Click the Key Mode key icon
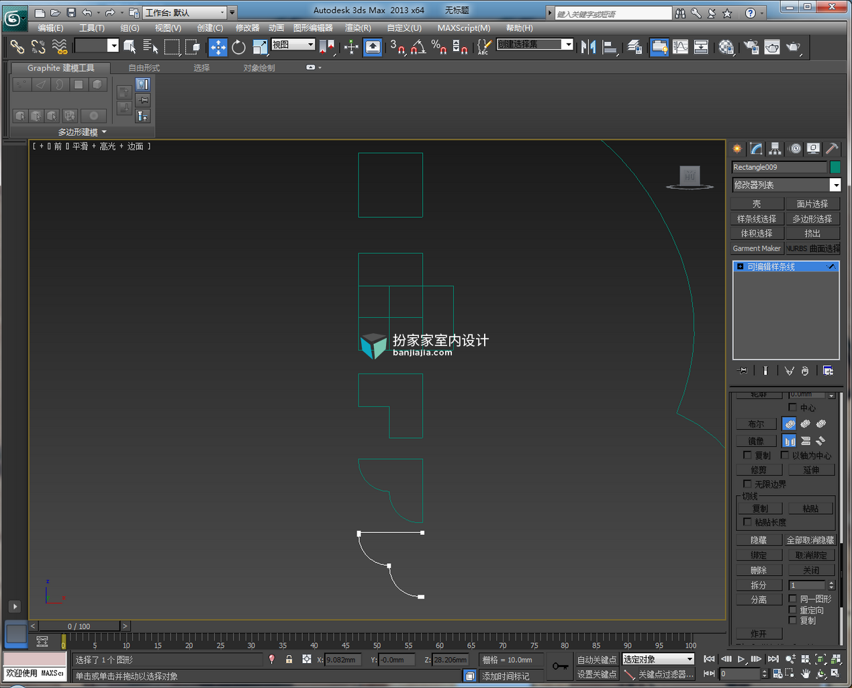Screen dimensions: 852x688 click(560, 666)
